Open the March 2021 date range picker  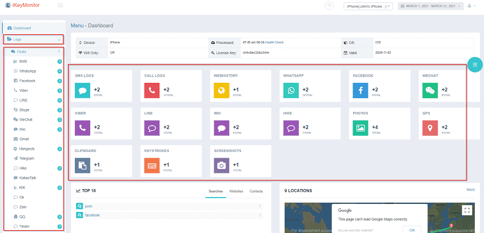pyautogui.click(x=431, y=6)
